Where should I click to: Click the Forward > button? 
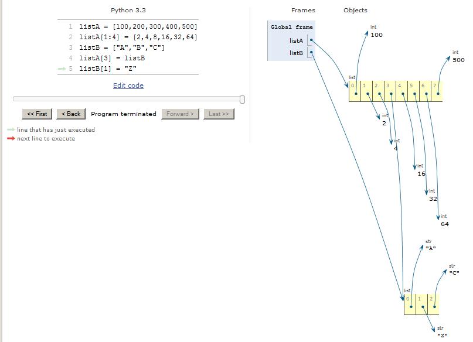click(x=180, y=114)
